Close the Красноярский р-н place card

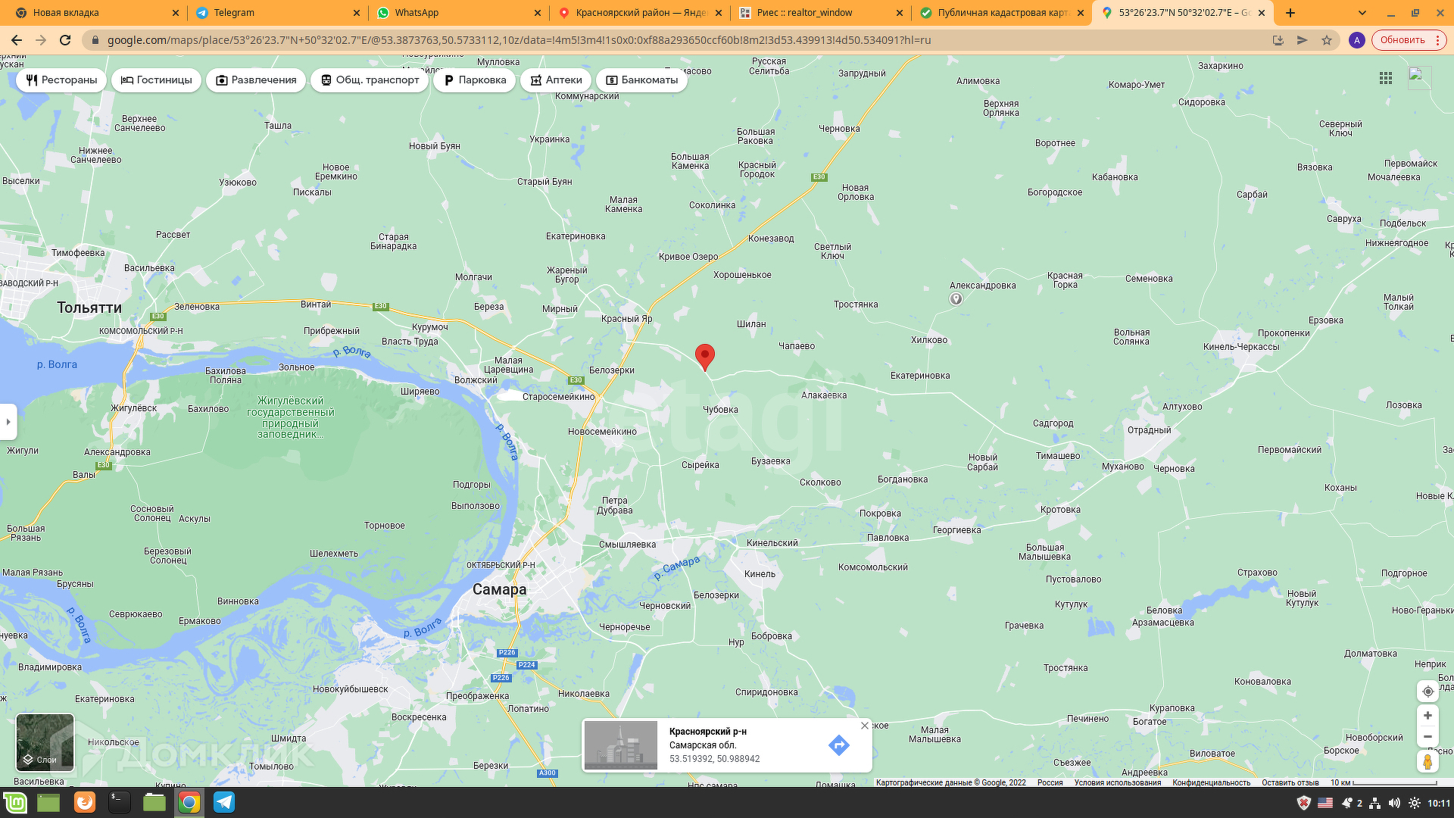point(865,726)
